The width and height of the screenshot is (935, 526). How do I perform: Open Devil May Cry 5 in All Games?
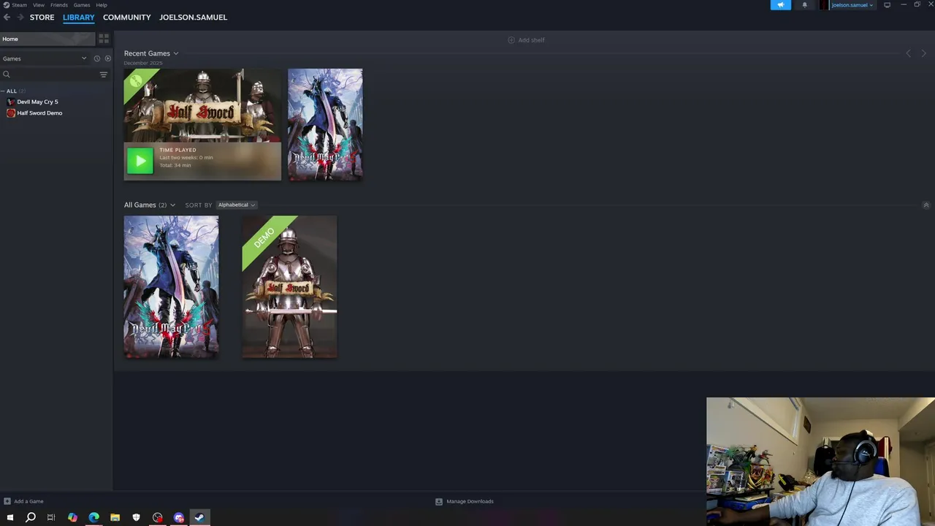point(171,286)
